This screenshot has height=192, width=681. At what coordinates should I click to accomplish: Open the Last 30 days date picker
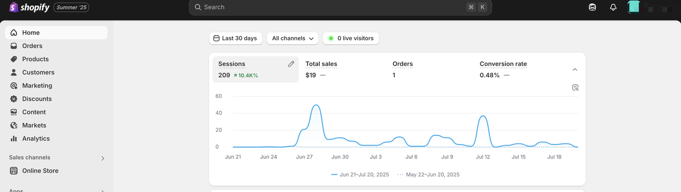(x=236, y=38)
